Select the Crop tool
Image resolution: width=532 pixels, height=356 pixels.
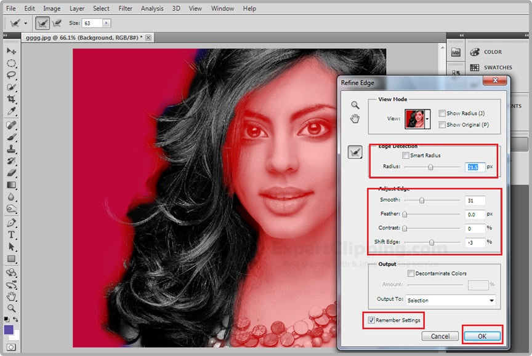(11, 99)
